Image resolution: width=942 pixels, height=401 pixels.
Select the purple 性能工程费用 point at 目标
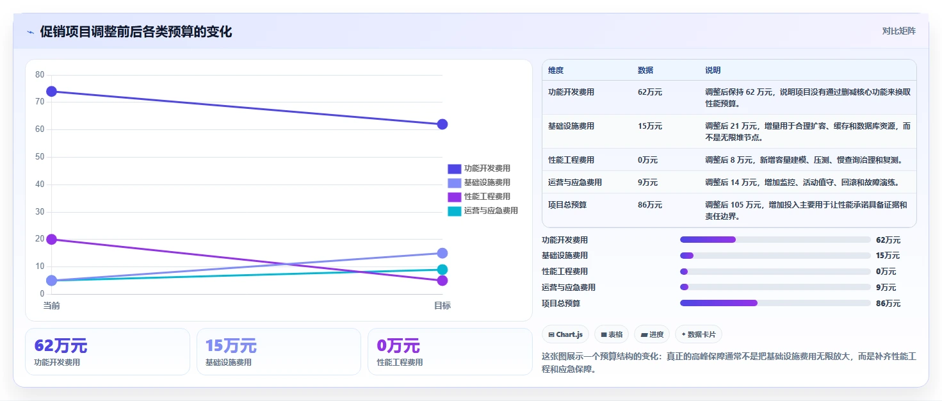[442, 281]
